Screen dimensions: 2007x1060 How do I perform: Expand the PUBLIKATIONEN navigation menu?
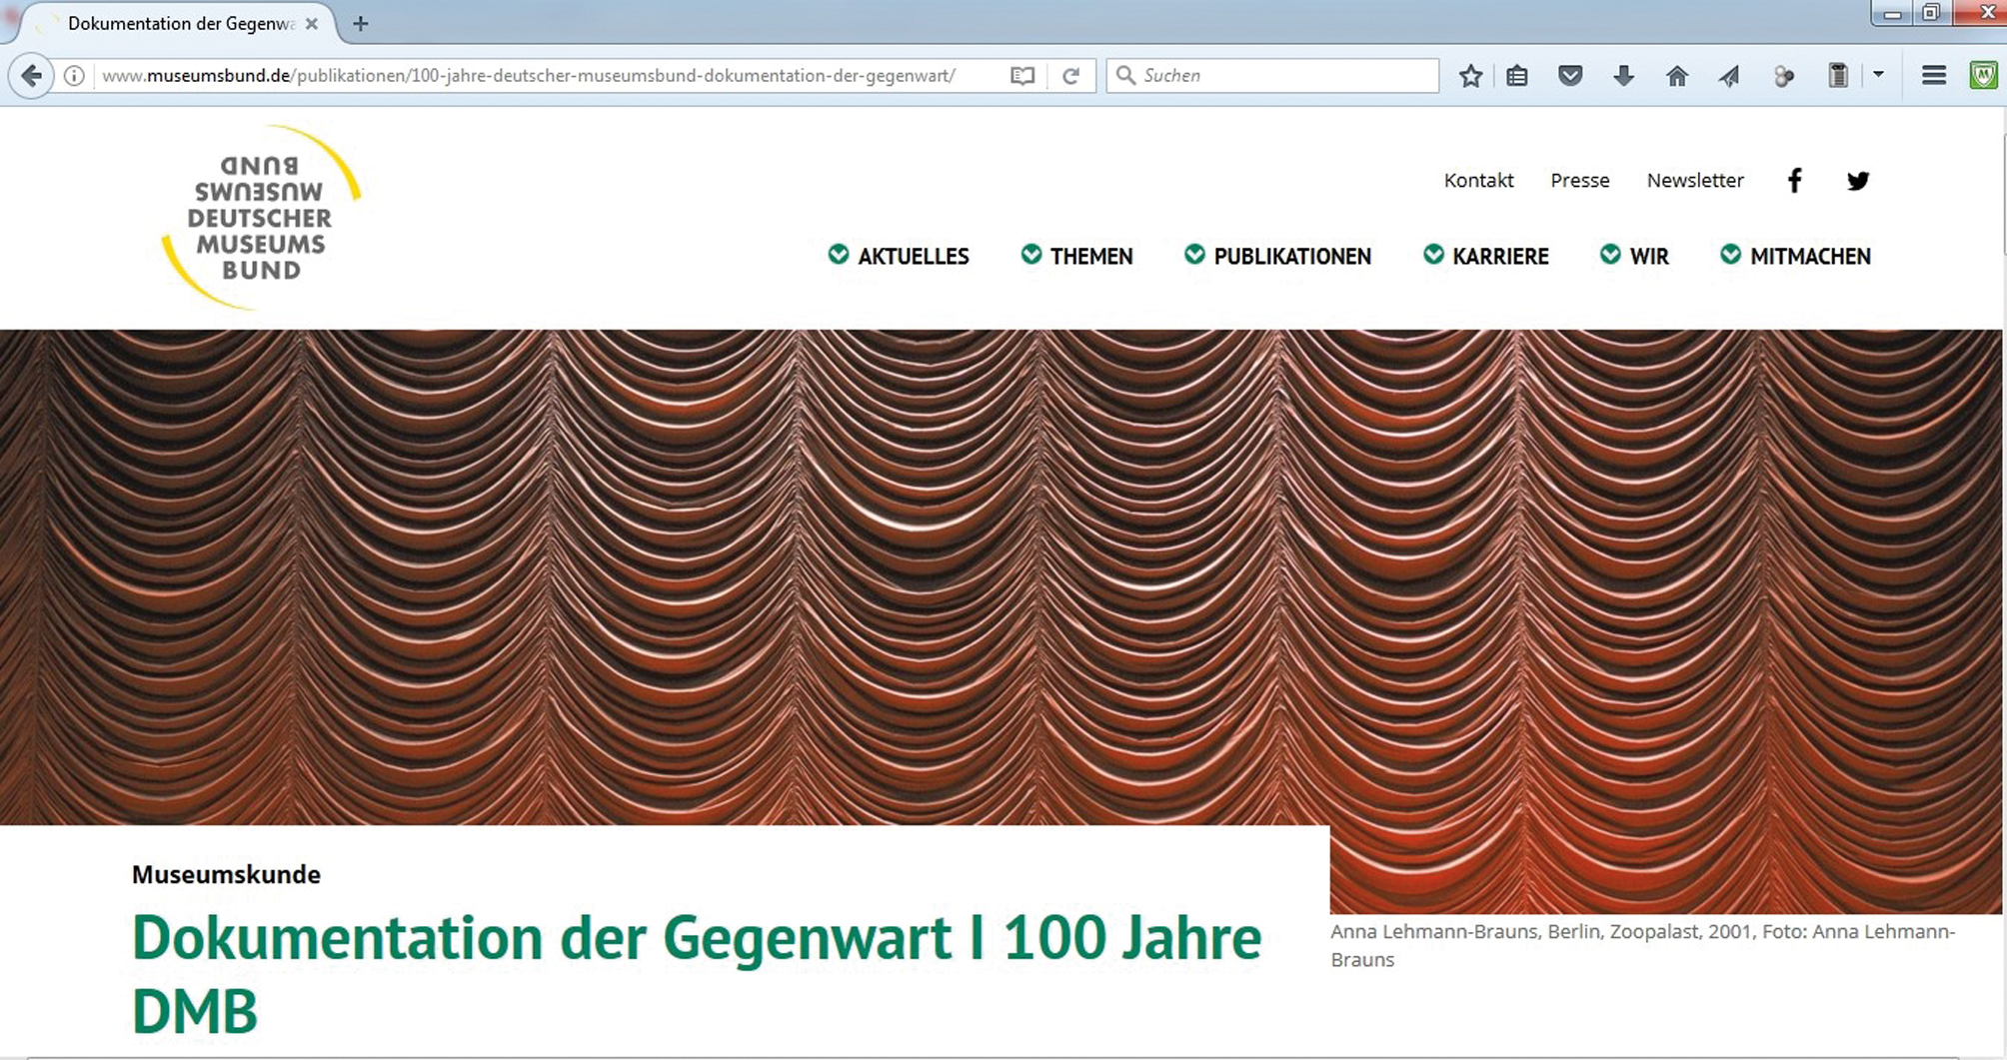pos(1277,256)
